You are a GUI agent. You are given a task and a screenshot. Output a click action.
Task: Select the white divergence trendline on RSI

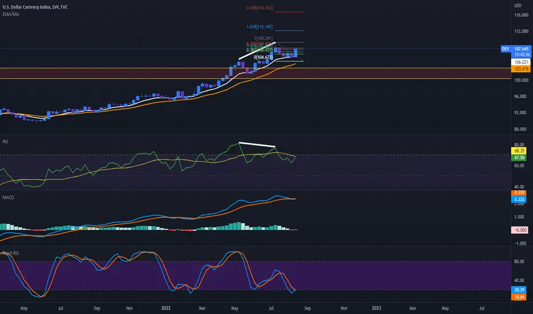[257, 144]
